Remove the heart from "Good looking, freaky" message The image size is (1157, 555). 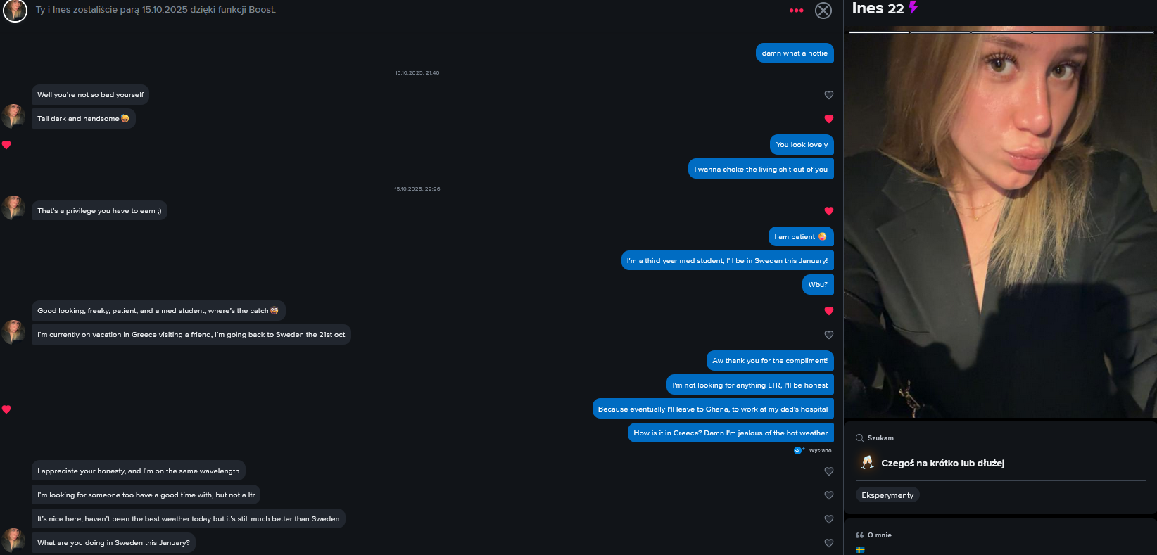pos(829,311)
